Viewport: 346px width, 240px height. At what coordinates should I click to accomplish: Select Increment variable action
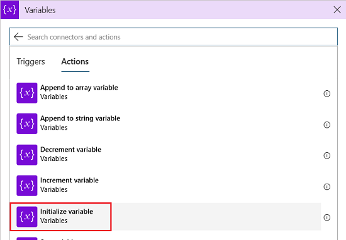pyautogui.click(x=165, y=185)
